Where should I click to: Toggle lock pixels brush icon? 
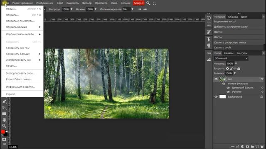click(x=232, y=68)
